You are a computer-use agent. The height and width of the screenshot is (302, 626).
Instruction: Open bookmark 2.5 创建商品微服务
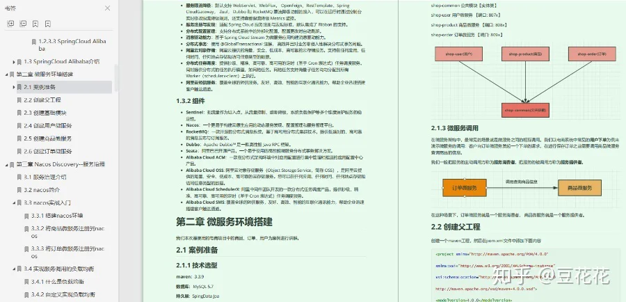[x=47, y=138]
